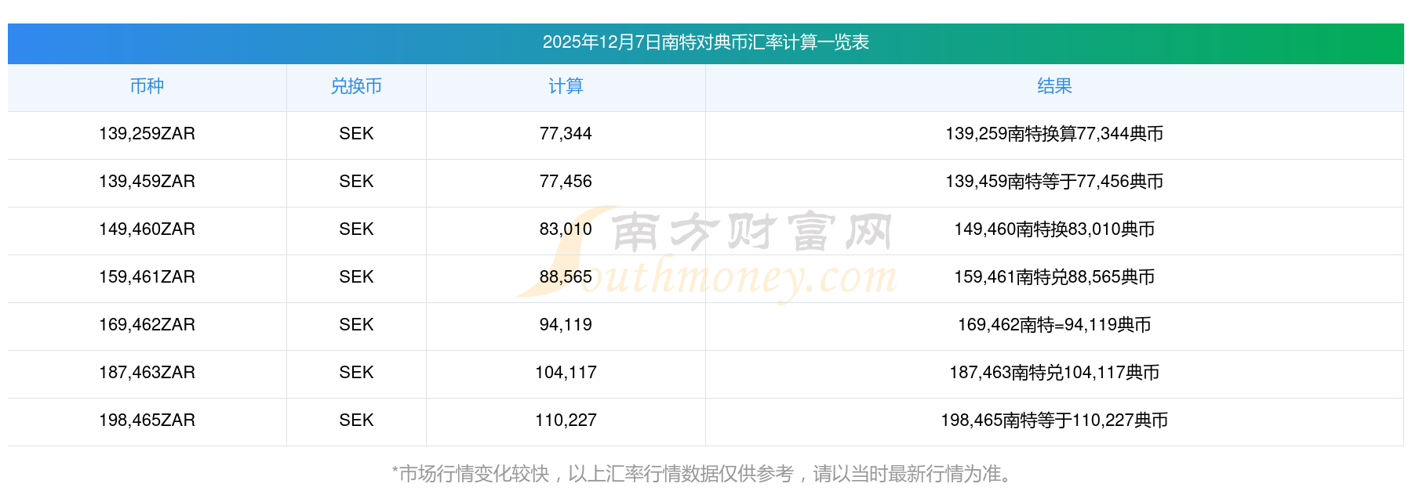Click SEK in the 198,465ZAR row
This screenshot has height=498, width=1412.
tap(356, 420)
